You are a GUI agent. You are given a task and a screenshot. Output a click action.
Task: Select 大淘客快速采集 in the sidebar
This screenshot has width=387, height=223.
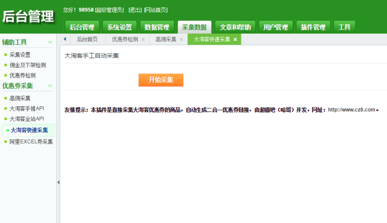(x=29, y=130)
